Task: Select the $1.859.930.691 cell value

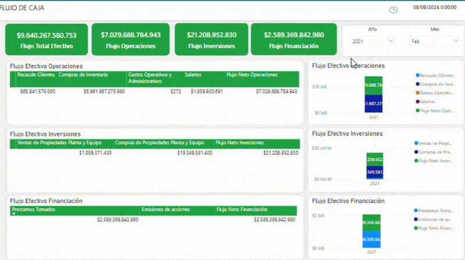Action: pyautogui.click(x=207, y=91)
